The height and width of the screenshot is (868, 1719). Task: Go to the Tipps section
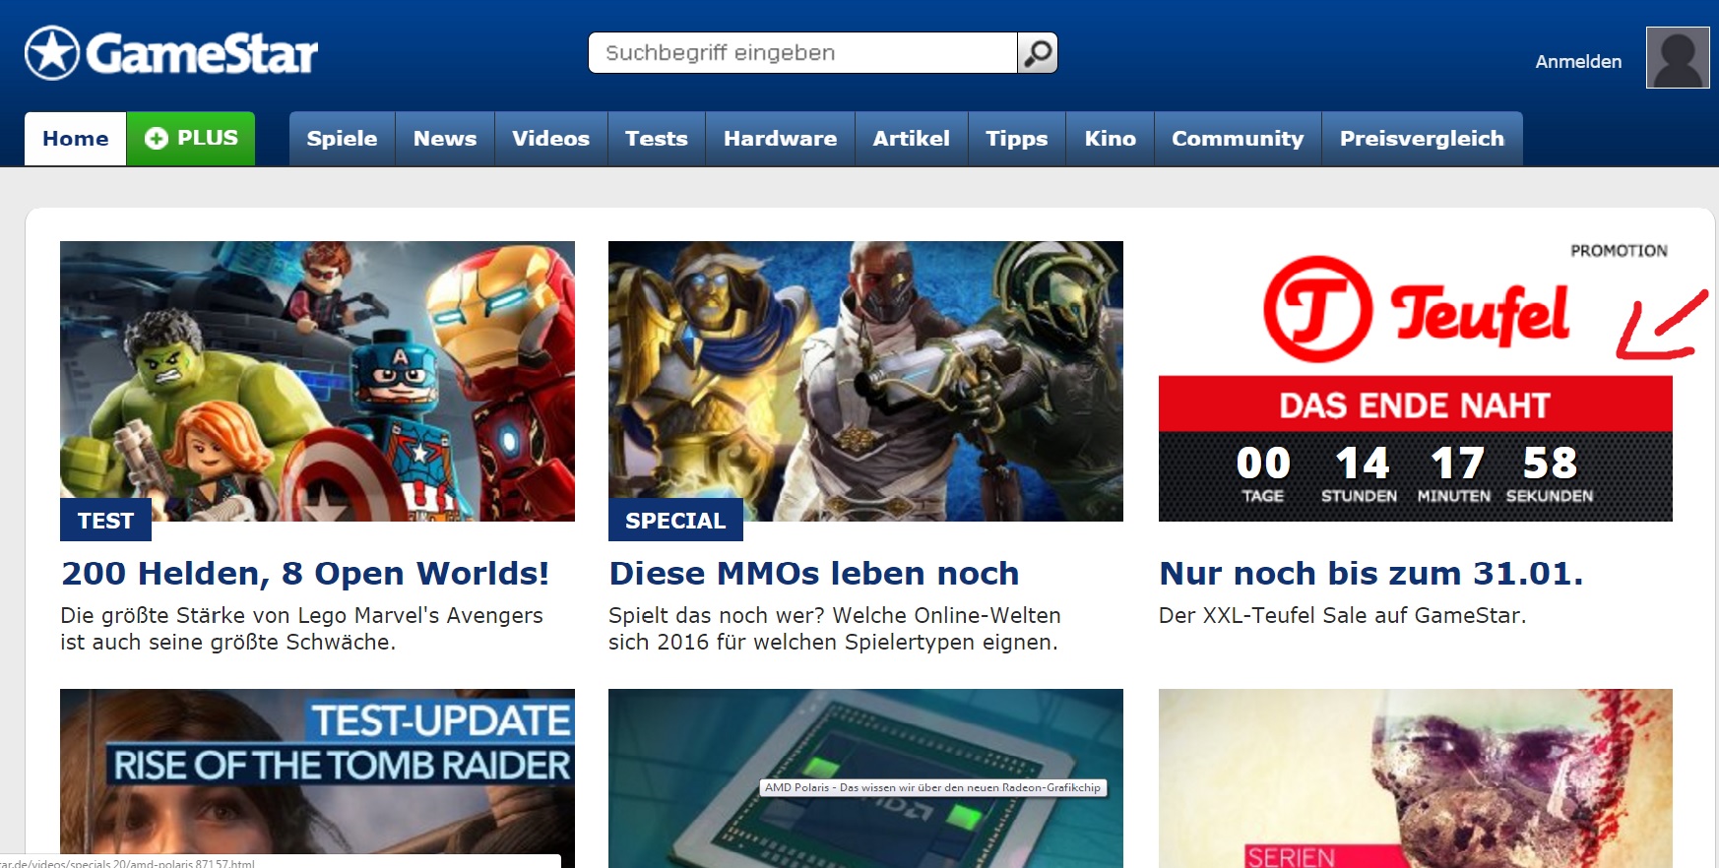pyautogui.click(x=1017, y=139)
